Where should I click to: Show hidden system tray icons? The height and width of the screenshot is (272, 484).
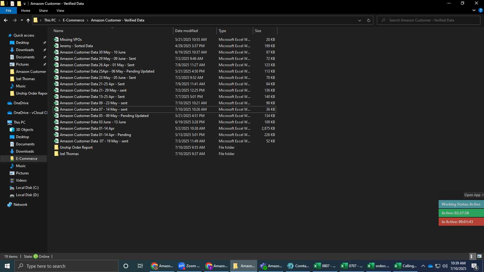click(423, 266)
